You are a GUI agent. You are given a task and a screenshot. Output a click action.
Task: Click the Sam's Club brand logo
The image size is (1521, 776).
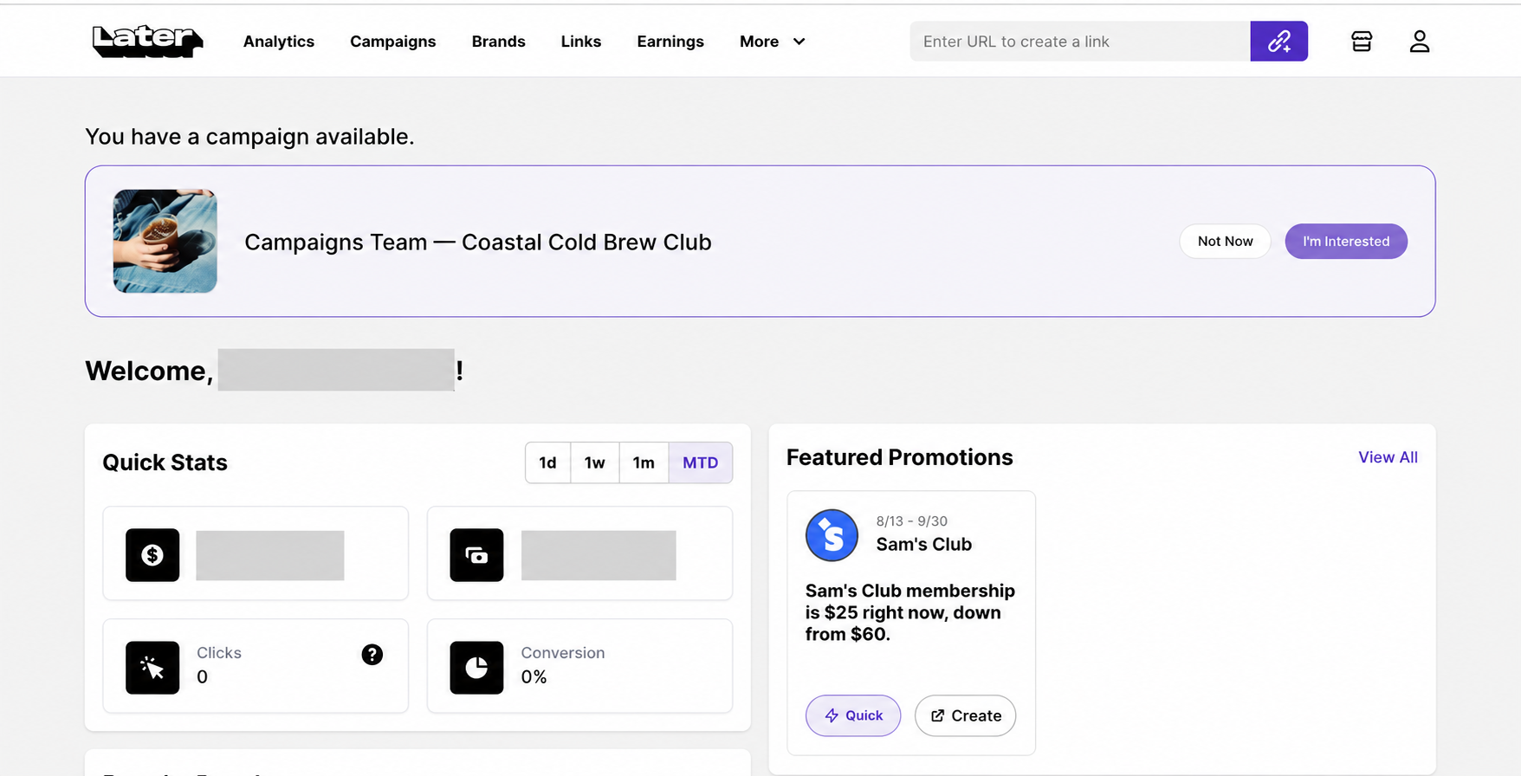pyautogui.click(x=832, y=535)
